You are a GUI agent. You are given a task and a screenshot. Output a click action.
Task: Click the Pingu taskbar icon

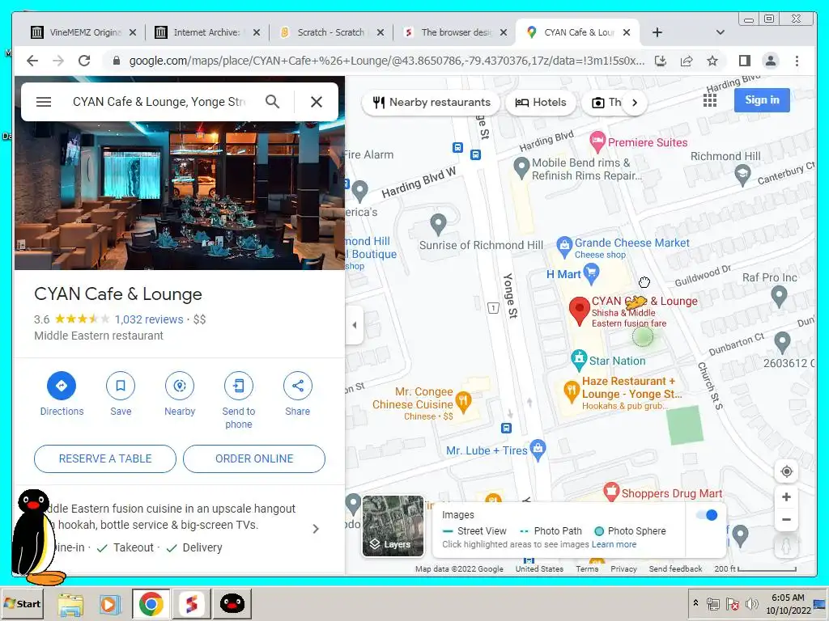232,603
